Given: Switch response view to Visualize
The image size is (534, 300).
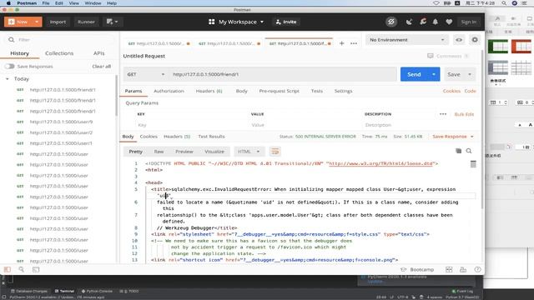Looking at the screenshot, I should (x=214, y=152).
